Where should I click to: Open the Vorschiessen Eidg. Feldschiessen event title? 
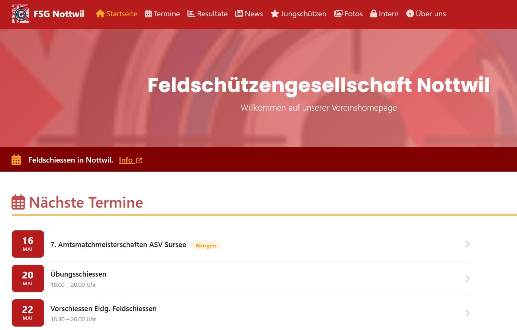pyautogui.click(x=104, y=309)
